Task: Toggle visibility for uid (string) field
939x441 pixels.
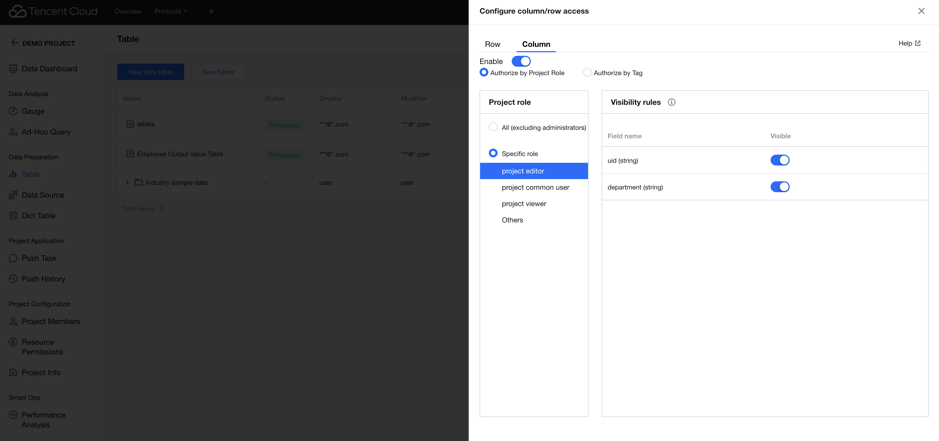Action: point(780,160)
